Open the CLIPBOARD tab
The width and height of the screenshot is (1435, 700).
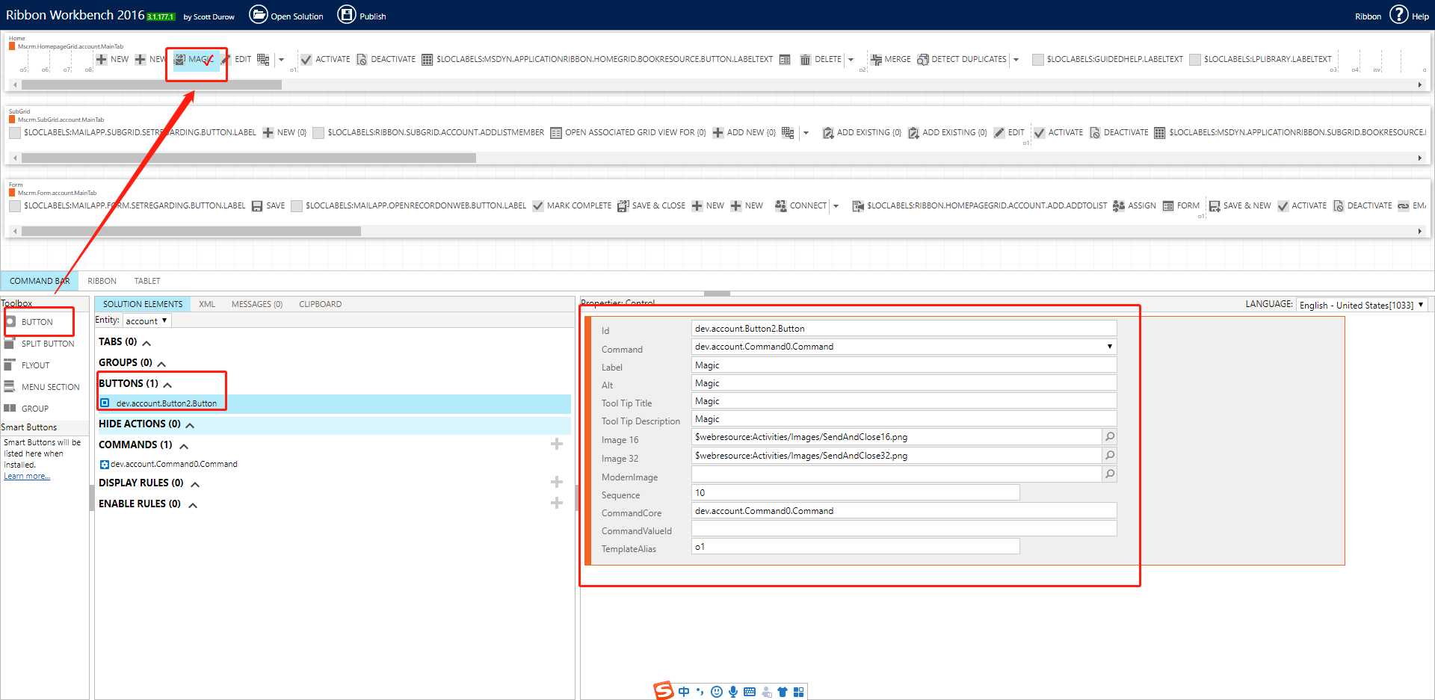[320, 304]
